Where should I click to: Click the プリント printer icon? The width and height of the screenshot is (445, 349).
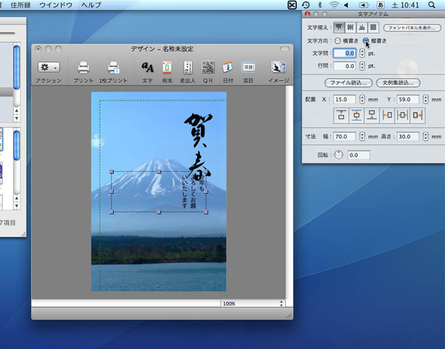[x=83, y=68]
